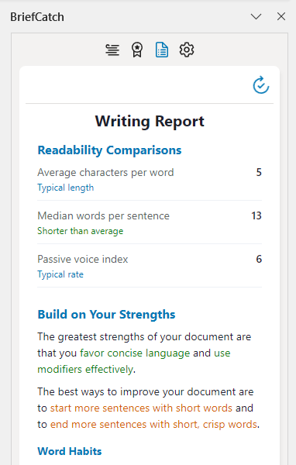Click the 'Shorter than average' label
Screen dimensions: 296x465
80,231
